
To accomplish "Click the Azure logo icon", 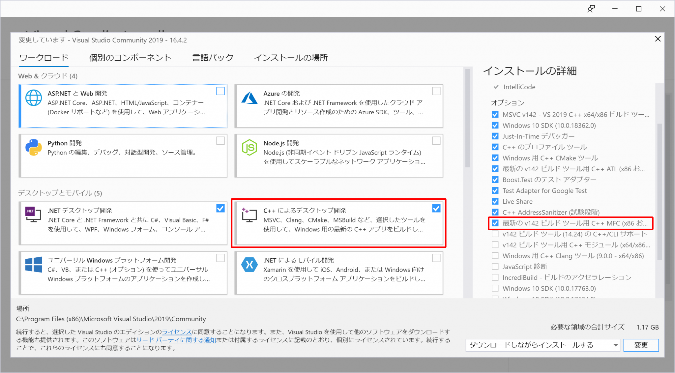I will [249, 98].
